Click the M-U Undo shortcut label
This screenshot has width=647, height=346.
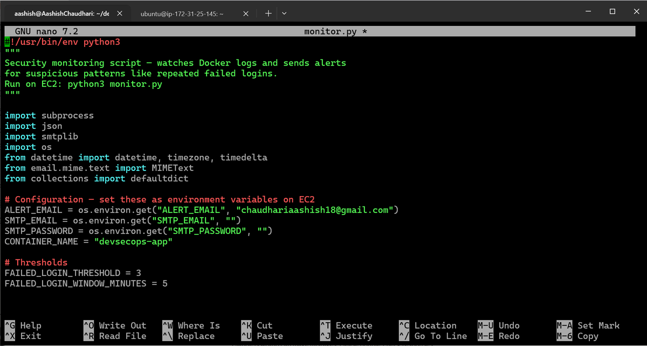(499, 326)
